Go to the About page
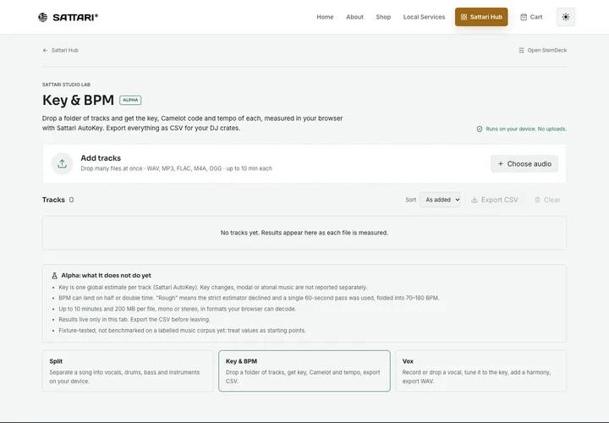This screenshot has width=609, height=423. (354, 17)
